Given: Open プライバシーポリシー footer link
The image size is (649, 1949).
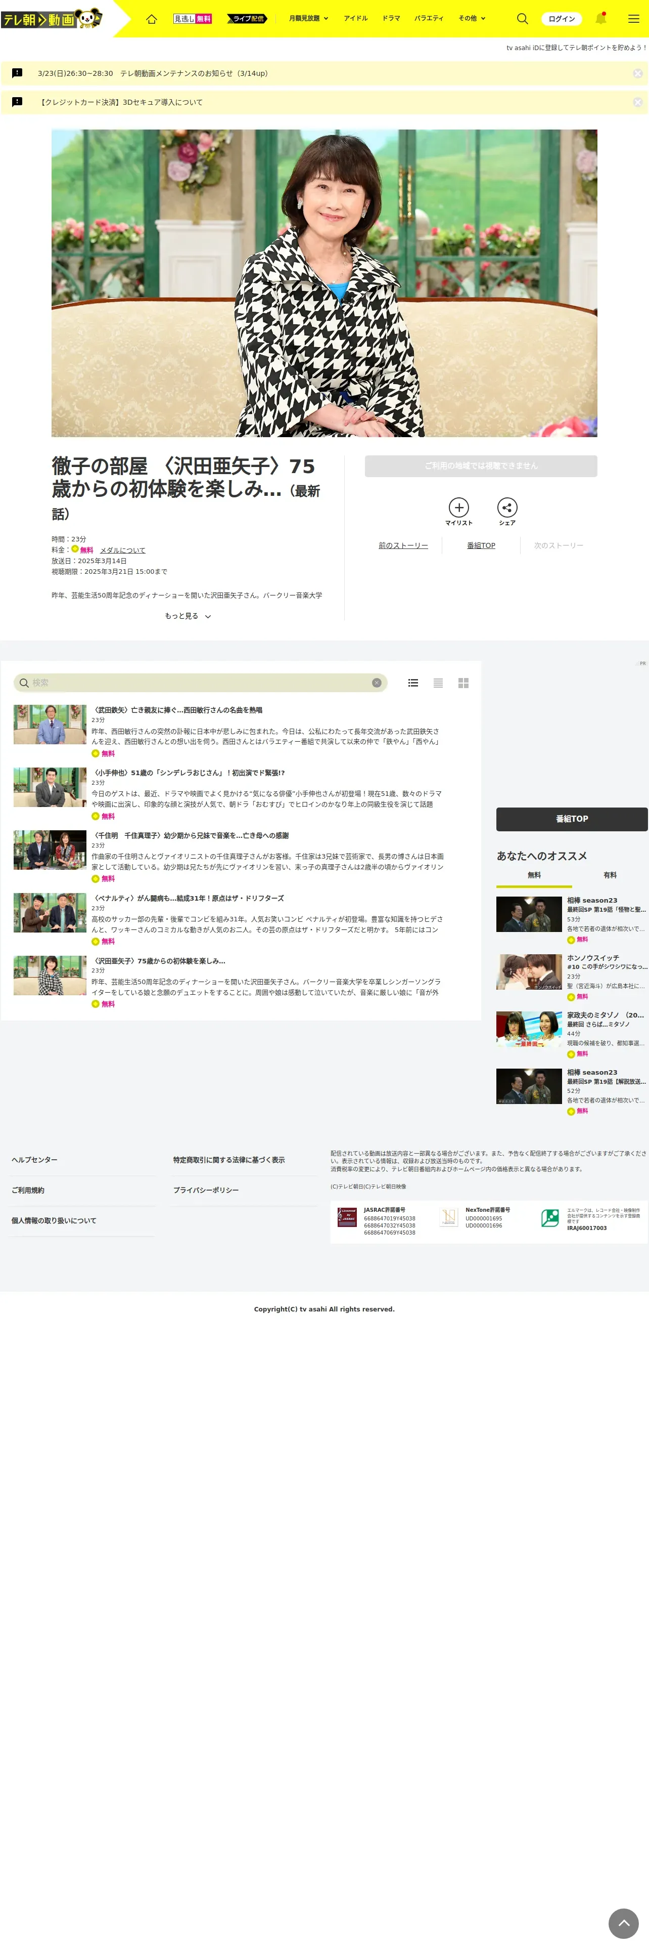Looking at the screenshot, I should click(x=206, y=1190).
